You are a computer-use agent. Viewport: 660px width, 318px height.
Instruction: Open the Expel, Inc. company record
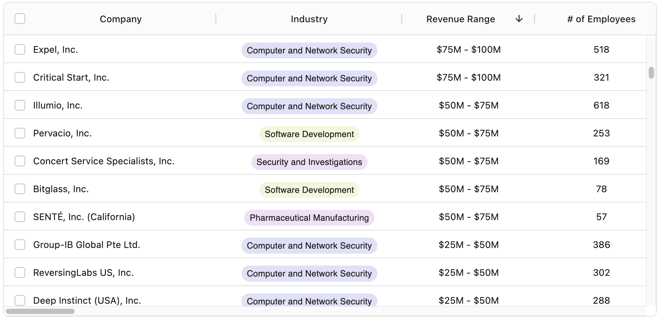pos(56,49)
